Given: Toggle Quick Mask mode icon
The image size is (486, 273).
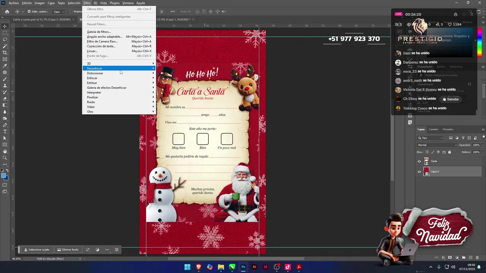Looking at the screenshot, I should pos(5,185).
